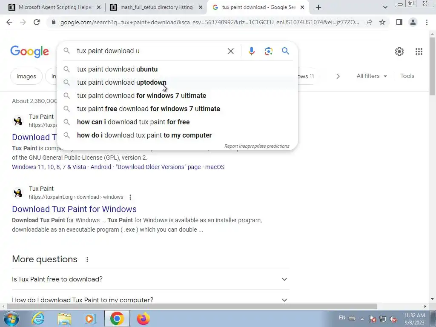Click the browser forward arrow

click(23, 22)
